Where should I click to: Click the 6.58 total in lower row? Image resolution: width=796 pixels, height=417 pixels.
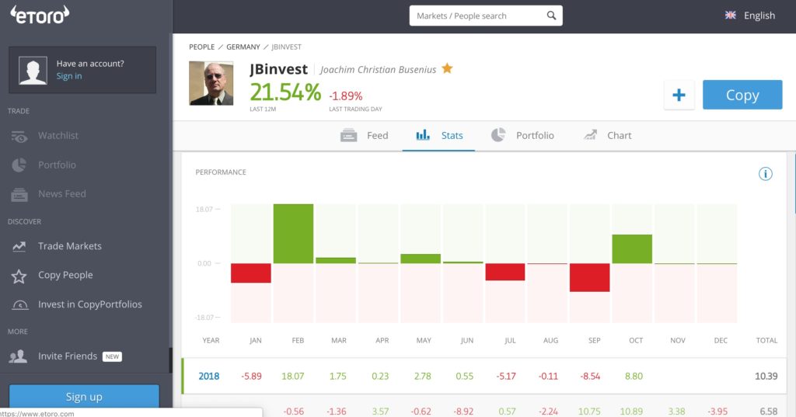click(769, 412)
